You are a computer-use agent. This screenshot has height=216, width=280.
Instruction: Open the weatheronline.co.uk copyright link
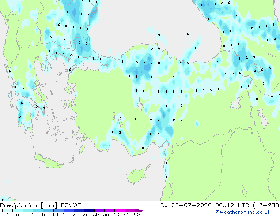[x=243, y=212]
